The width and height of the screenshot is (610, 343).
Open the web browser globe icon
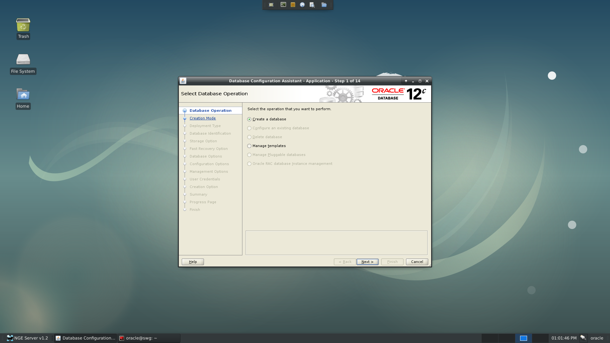click(x=302, y=5)
